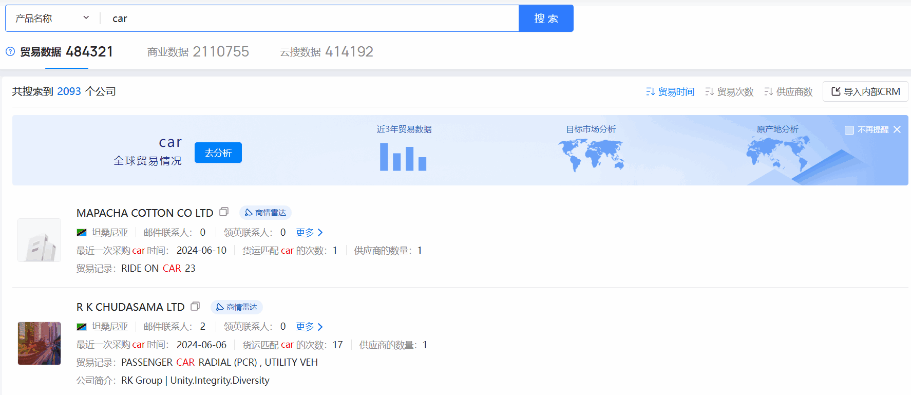This screenshot has height=395, width=911.
Task: Open 商情雷达 for R K CHUDASAMA LTD
Action: tap(237, 307)
